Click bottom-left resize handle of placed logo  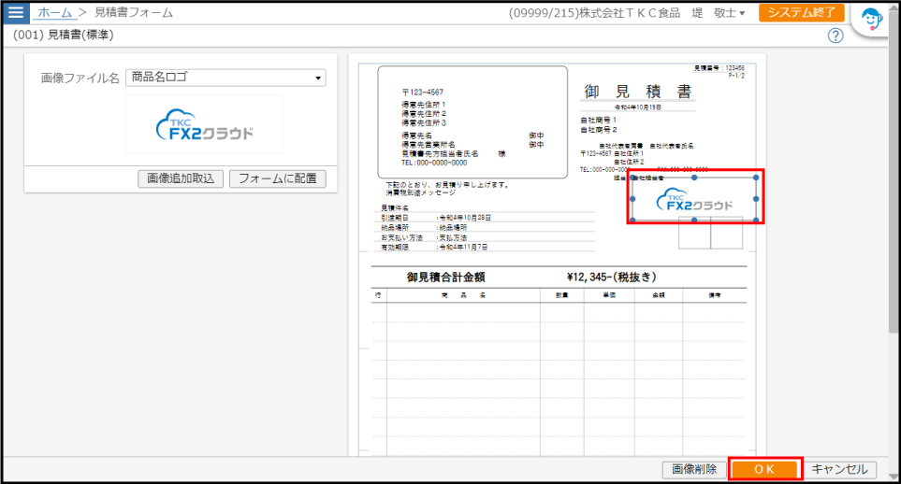tap(632, 221)
